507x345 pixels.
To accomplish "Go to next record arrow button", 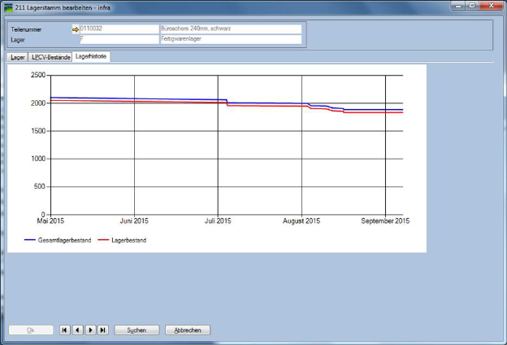I will coord(90,330).
